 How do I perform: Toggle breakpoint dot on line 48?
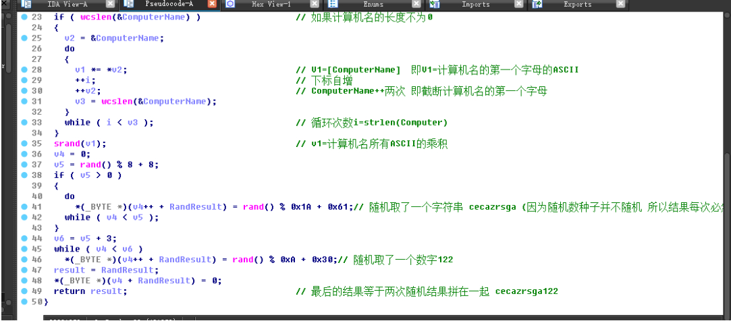tap(24, 281)
